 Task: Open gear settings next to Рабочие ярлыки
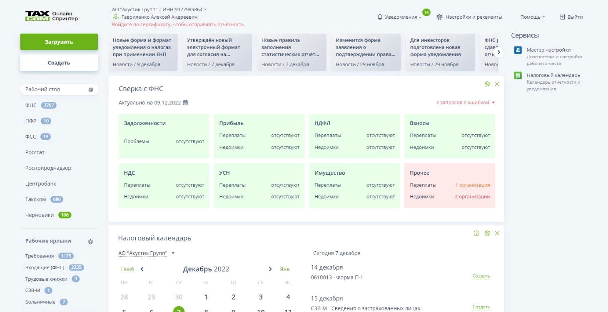[x=90, y=241]
